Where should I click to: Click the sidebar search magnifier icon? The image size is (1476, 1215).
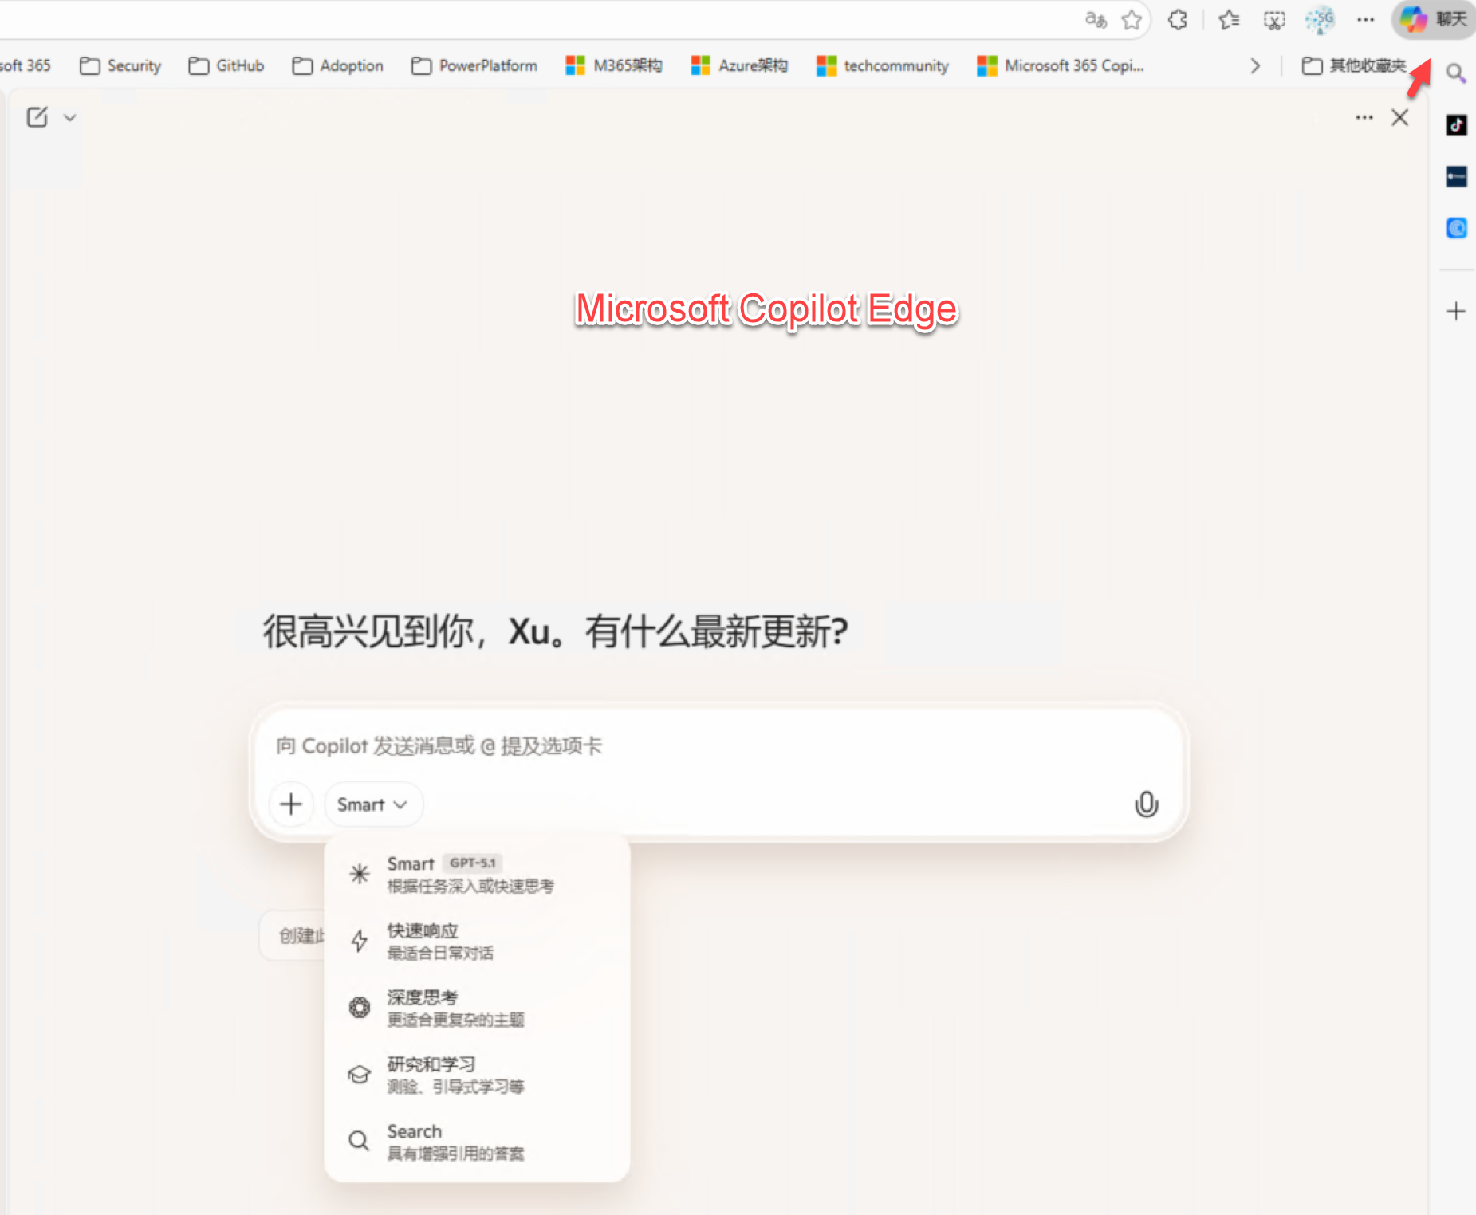[1456, 73]
